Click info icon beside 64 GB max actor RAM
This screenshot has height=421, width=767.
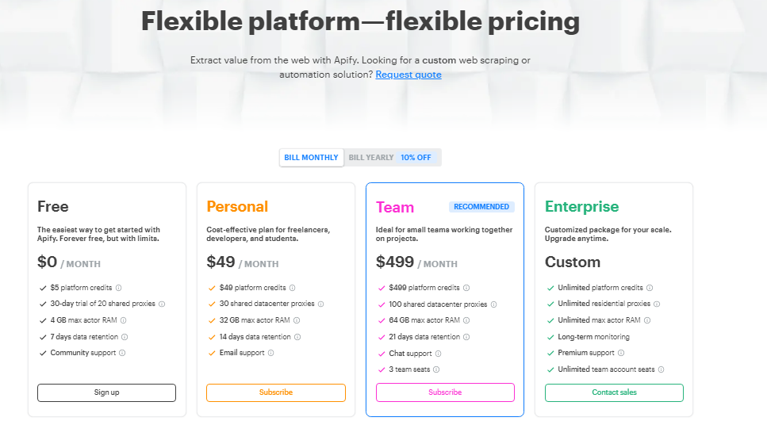click(x=467, y=320)
